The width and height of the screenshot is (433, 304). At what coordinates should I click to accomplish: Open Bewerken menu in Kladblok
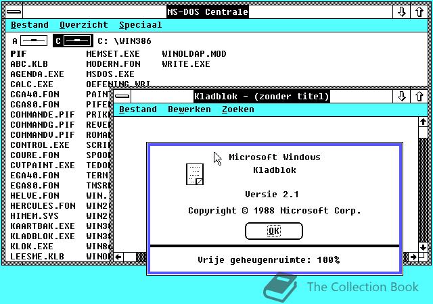pos(189,109)
